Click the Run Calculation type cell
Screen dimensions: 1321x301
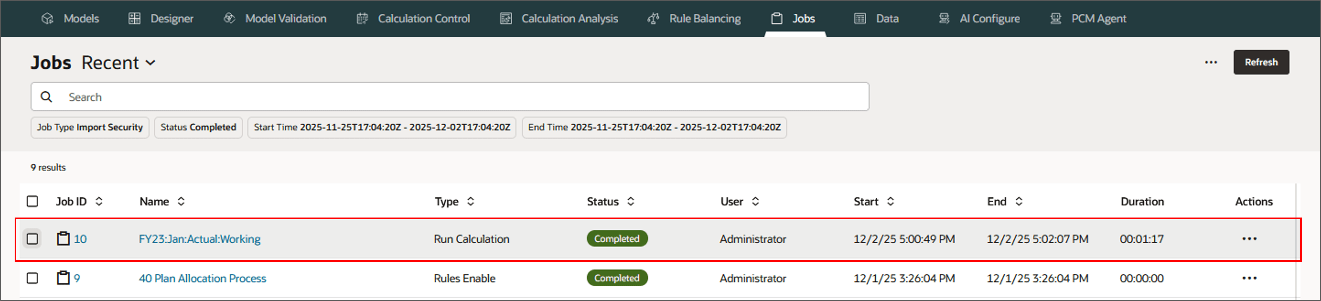[472, 239]
